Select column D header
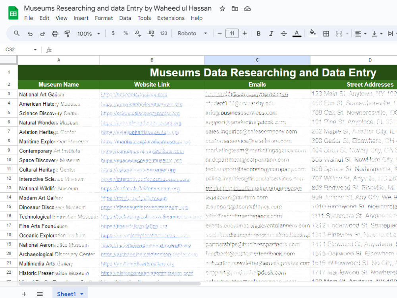Image resolution: width=397 pixels, height=298 pixels. (354, 60)
